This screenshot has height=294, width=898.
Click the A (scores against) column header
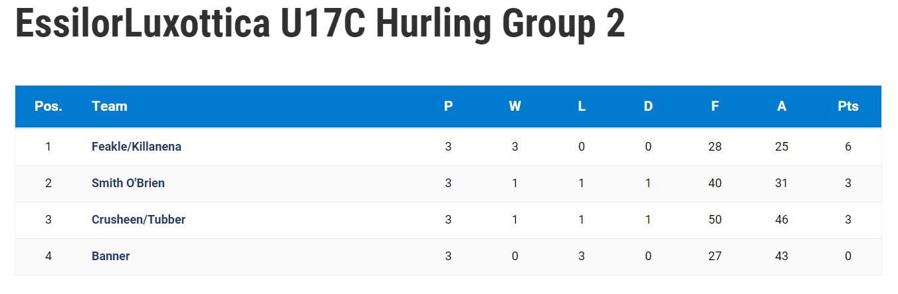782,106
